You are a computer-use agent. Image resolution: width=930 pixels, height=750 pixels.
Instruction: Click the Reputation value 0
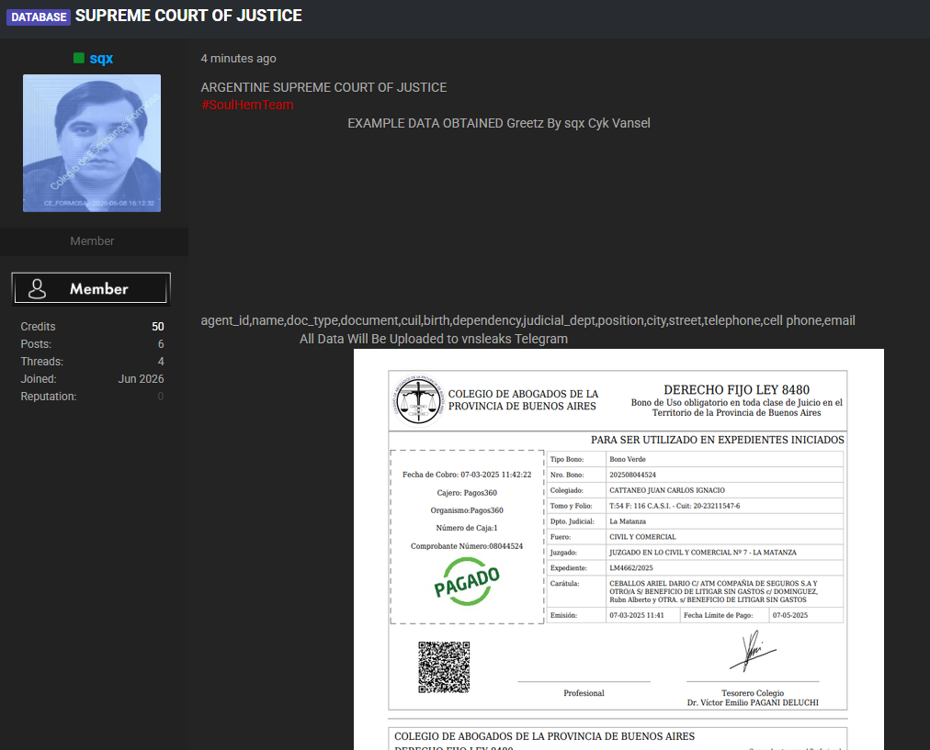[161, 397]
